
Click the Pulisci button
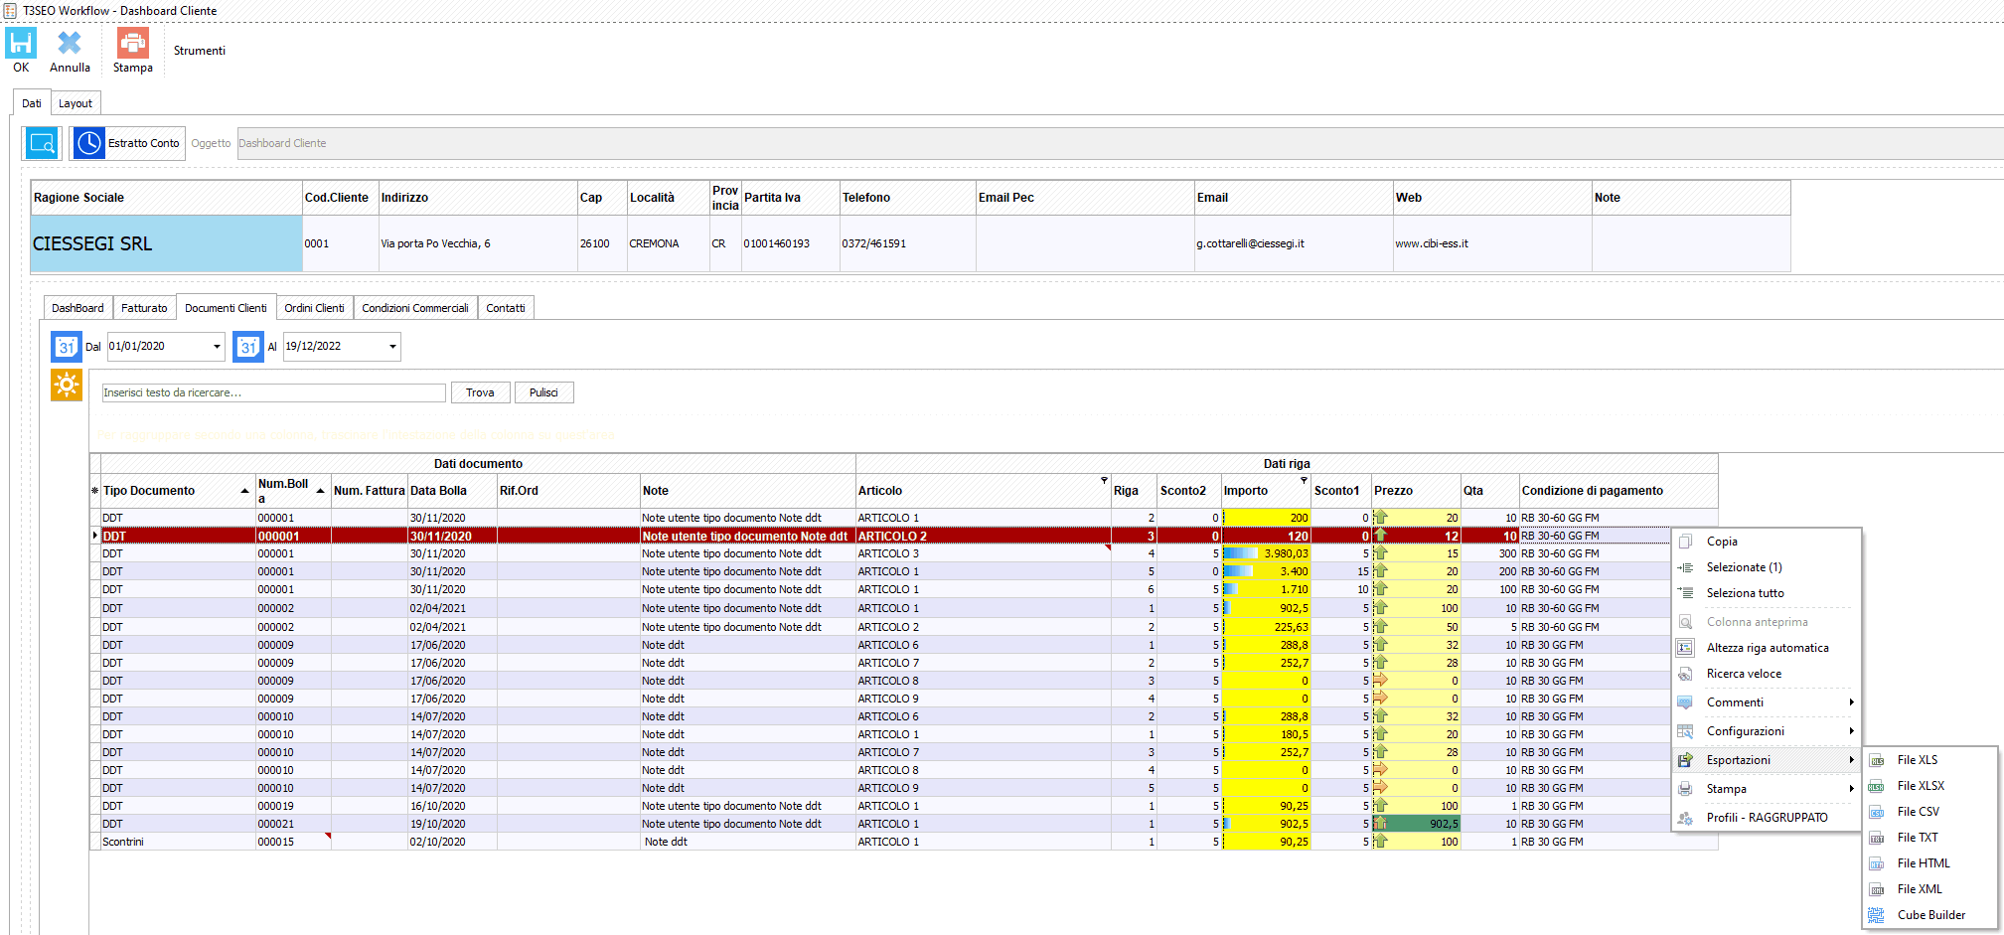pyautogui.click(x=543, y=392)
